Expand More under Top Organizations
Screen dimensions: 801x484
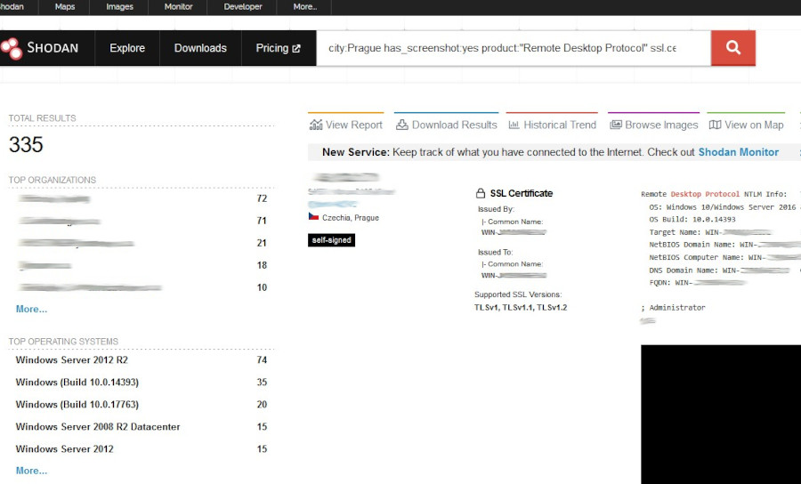pos(31,309)
